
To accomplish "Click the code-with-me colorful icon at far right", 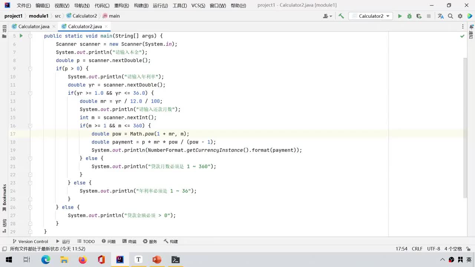I will pyautogui.click(x=470, y=16).
